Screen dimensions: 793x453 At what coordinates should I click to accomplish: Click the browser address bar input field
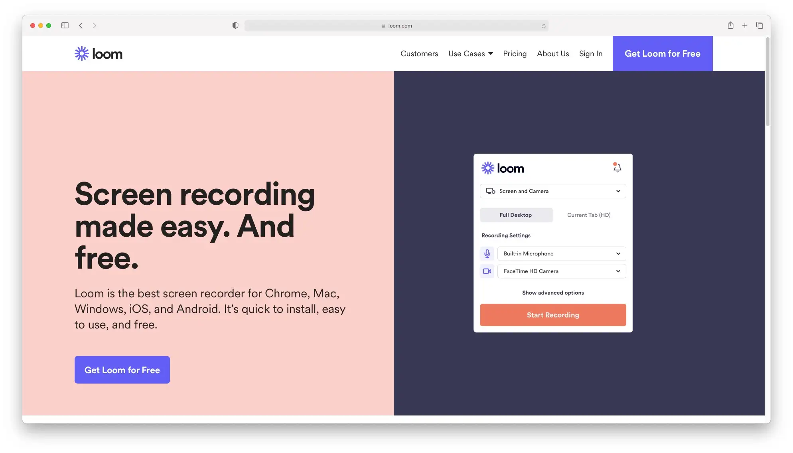(x=396, y=25)
